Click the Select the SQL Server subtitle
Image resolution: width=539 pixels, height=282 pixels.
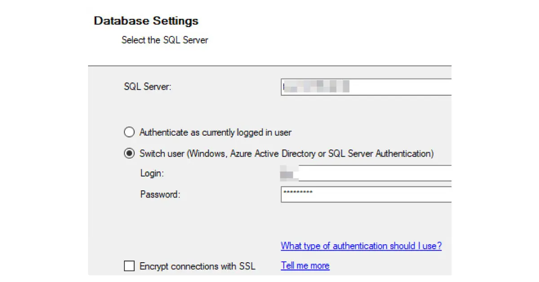(x=165, y=40)
